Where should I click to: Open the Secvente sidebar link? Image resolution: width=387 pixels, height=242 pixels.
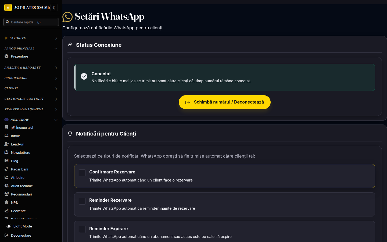point(31,211)
